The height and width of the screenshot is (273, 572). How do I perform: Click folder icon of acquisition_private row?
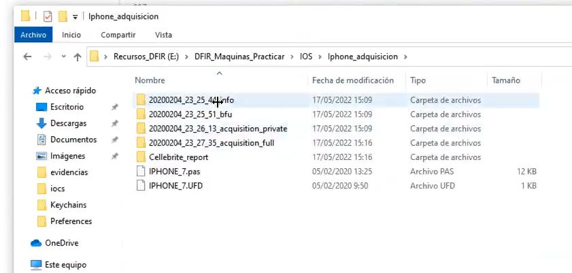click(x=141, y=129)
